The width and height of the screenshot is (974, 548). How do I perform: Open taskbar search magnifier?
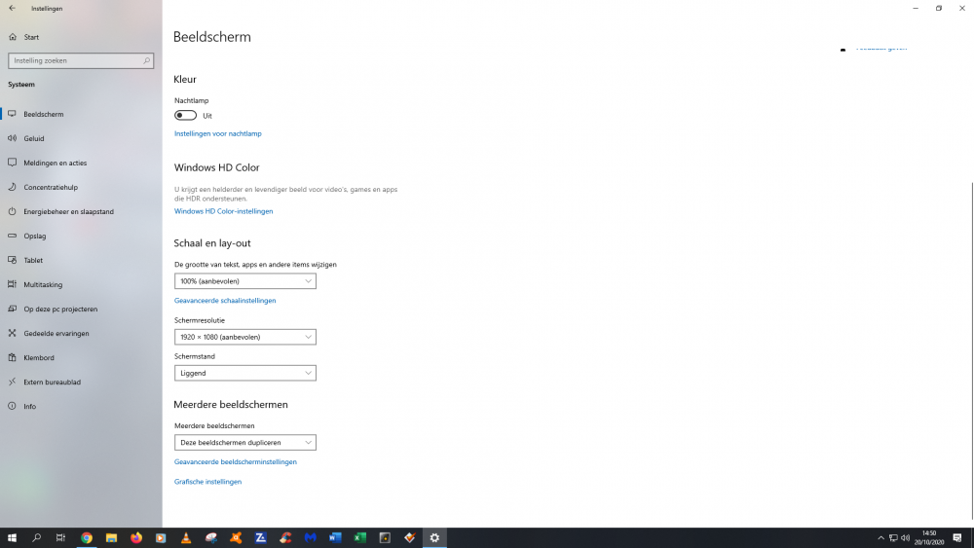pyautogui.click(x=37, y=537)
